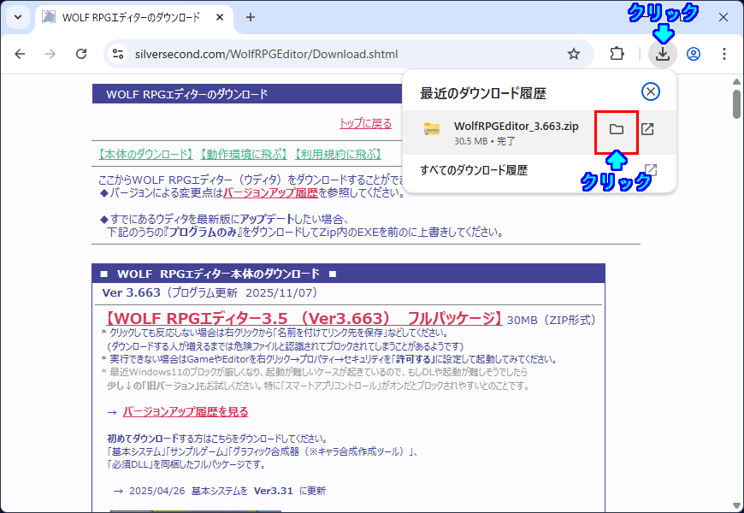Reload the page
The image size is (744, 513).
[x=81, y=54]
